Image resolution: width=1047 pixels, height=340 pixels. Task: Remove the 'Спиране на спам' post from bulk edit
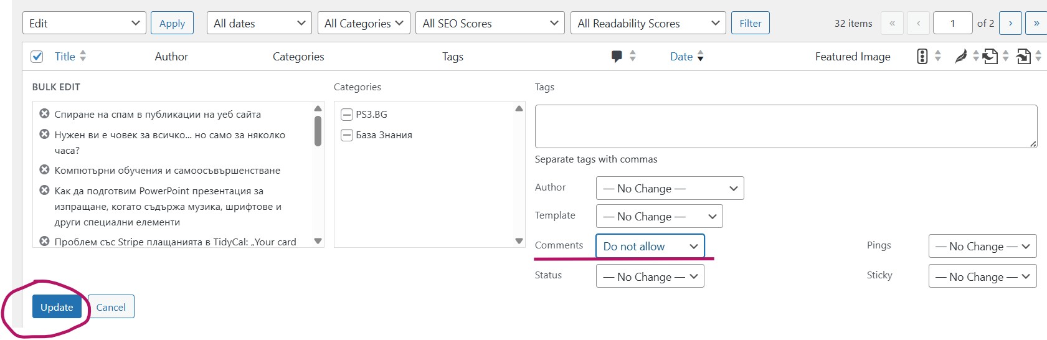point(44,114)
